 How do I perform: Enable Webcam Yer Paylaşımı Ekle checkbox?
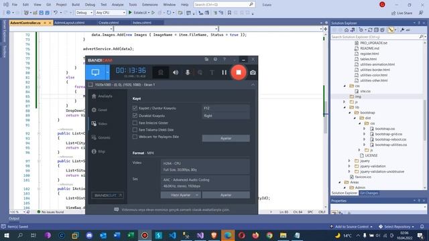tap(135, 137)
